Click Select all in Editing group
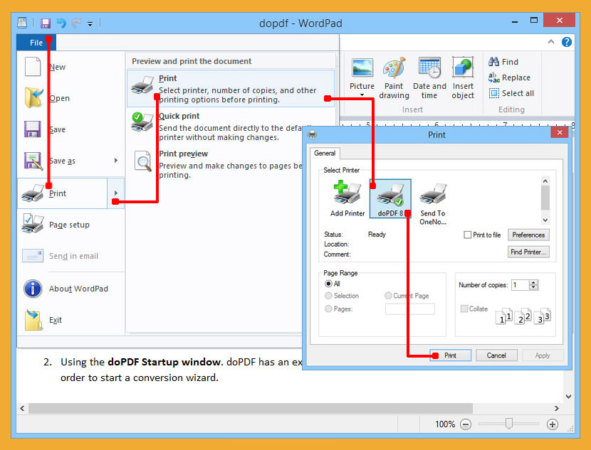 click(x=511, y=93)
